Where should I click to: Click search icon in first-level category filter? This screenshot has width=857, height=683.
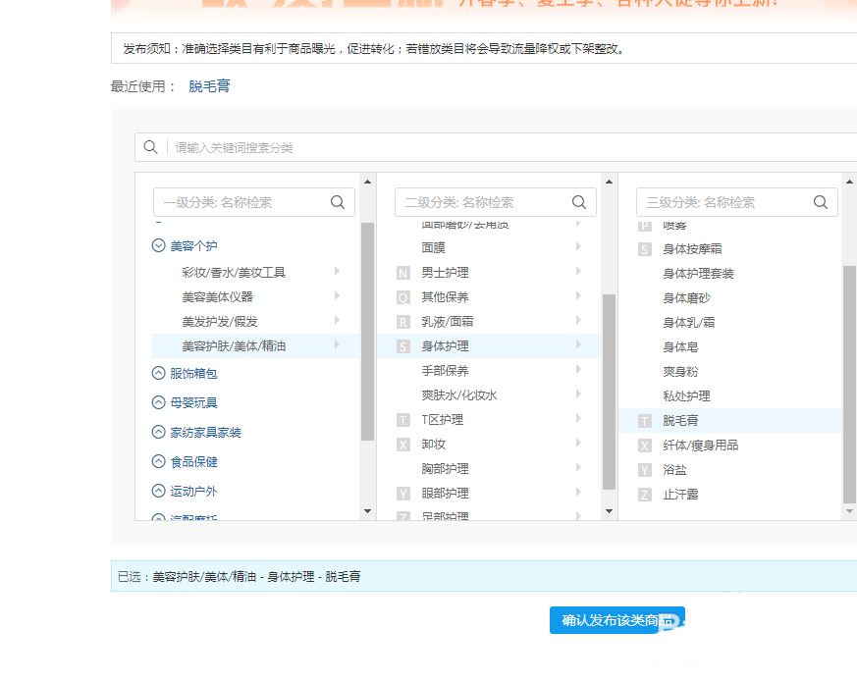(338, 202)
